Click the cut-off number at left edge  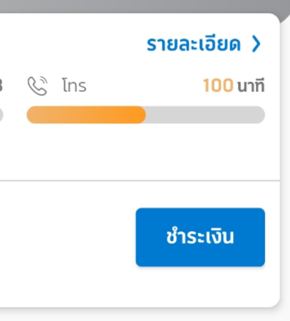coord(2,87)
